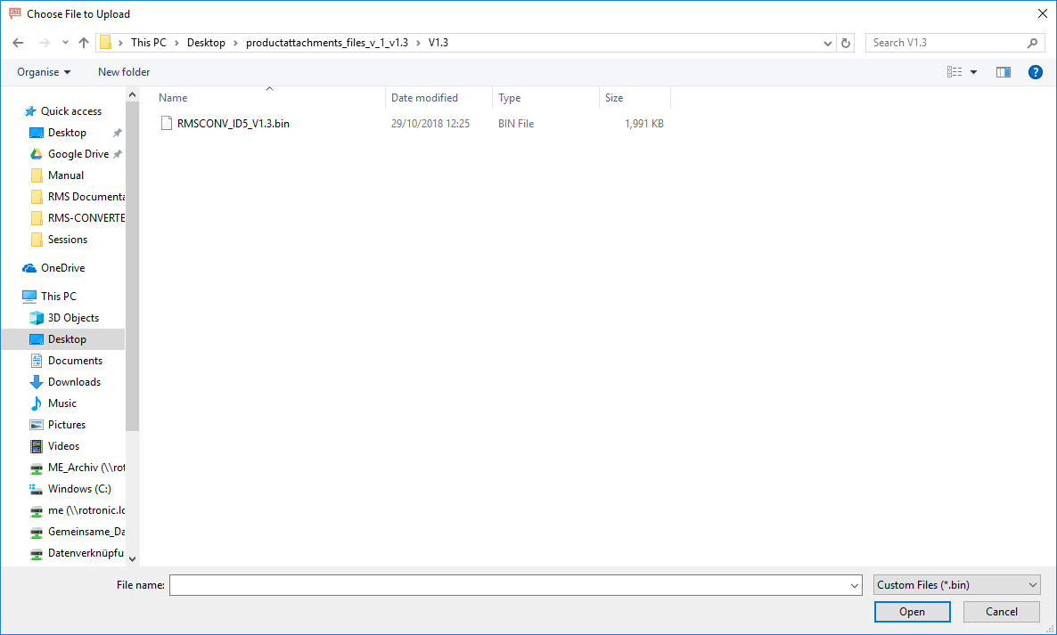Click the Forward navigation arrow

tap(44, 43)
